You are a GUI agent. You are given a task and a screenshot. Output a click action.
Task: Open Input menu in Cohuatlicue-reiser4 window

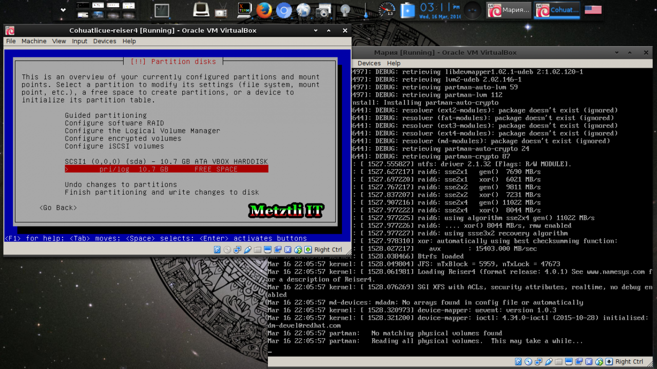(80, 41)
